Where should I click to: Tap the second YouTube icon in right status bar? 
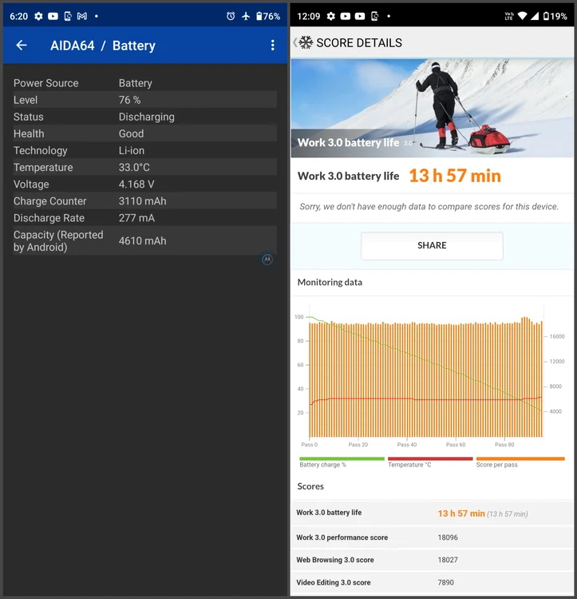click(x=360, y=16)
